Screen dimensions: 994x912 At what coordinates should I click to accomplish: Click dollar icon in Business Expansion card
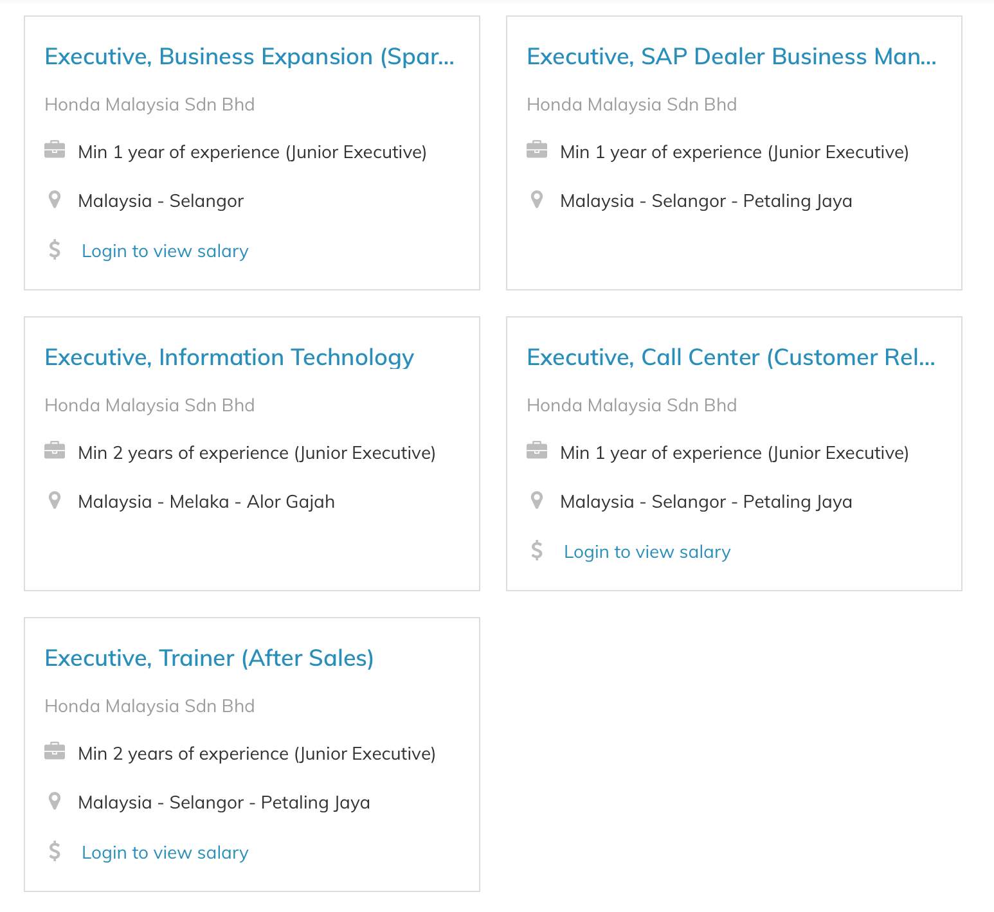[x=55, y=249]
